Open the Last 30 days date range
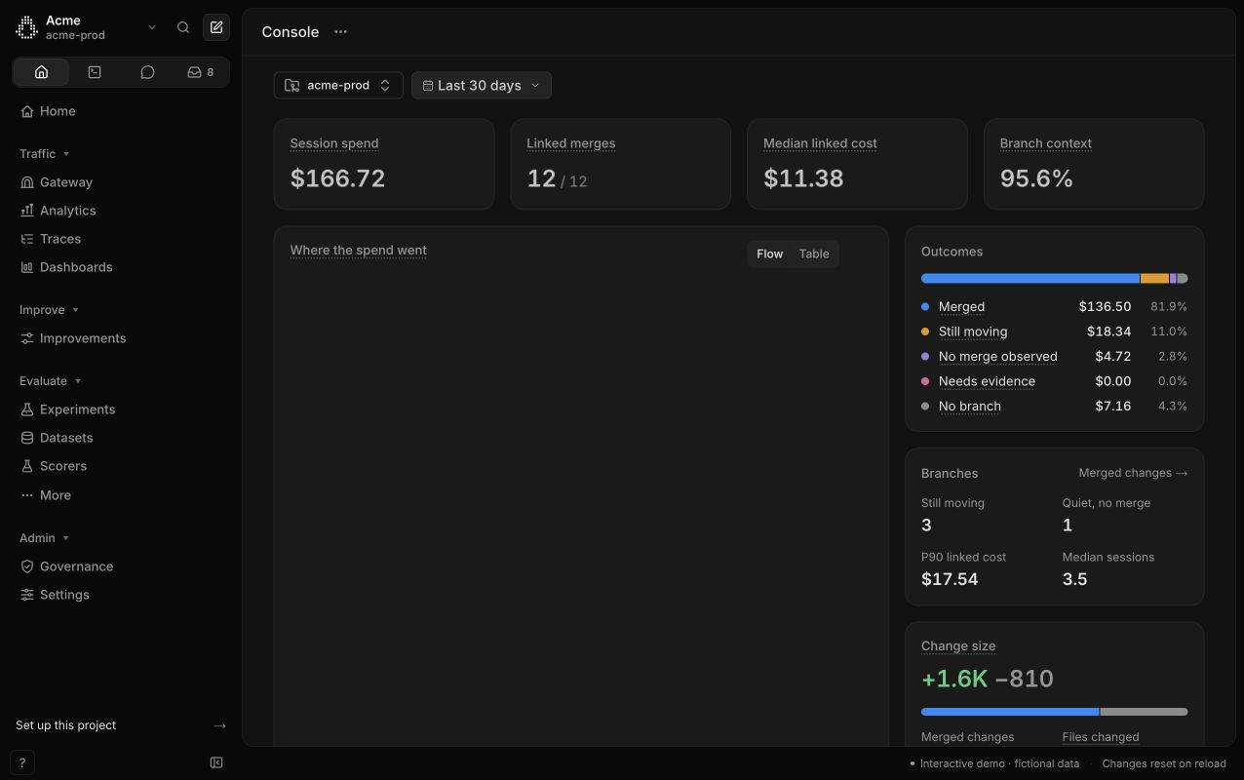Screen dimensions: 1244x780 pyautogui.click(x=482, y=86)
